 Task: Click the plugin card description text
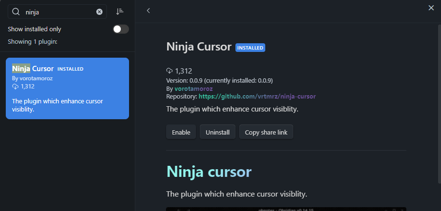pos(57,105)
